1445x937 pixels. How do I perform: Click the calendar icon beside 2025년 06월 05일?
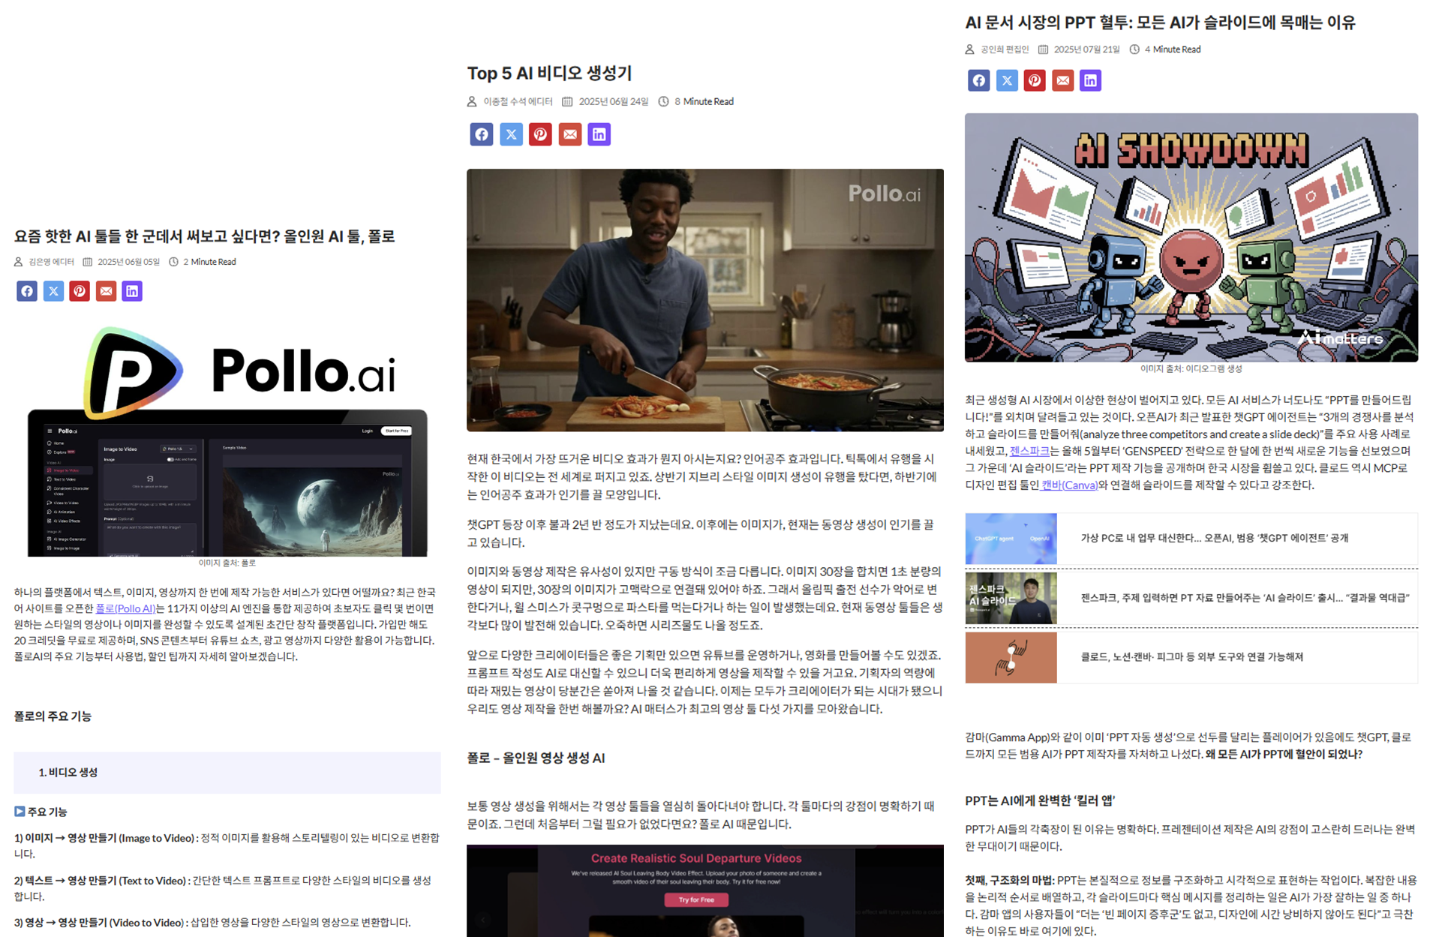[87, 262]
